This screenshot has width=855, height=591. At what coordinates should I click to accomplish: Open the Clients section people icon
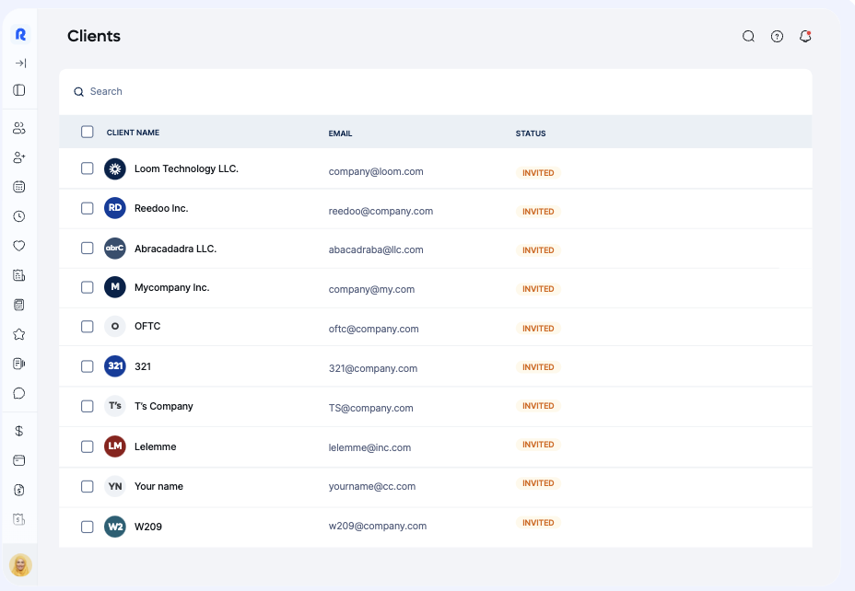[19, 128]
